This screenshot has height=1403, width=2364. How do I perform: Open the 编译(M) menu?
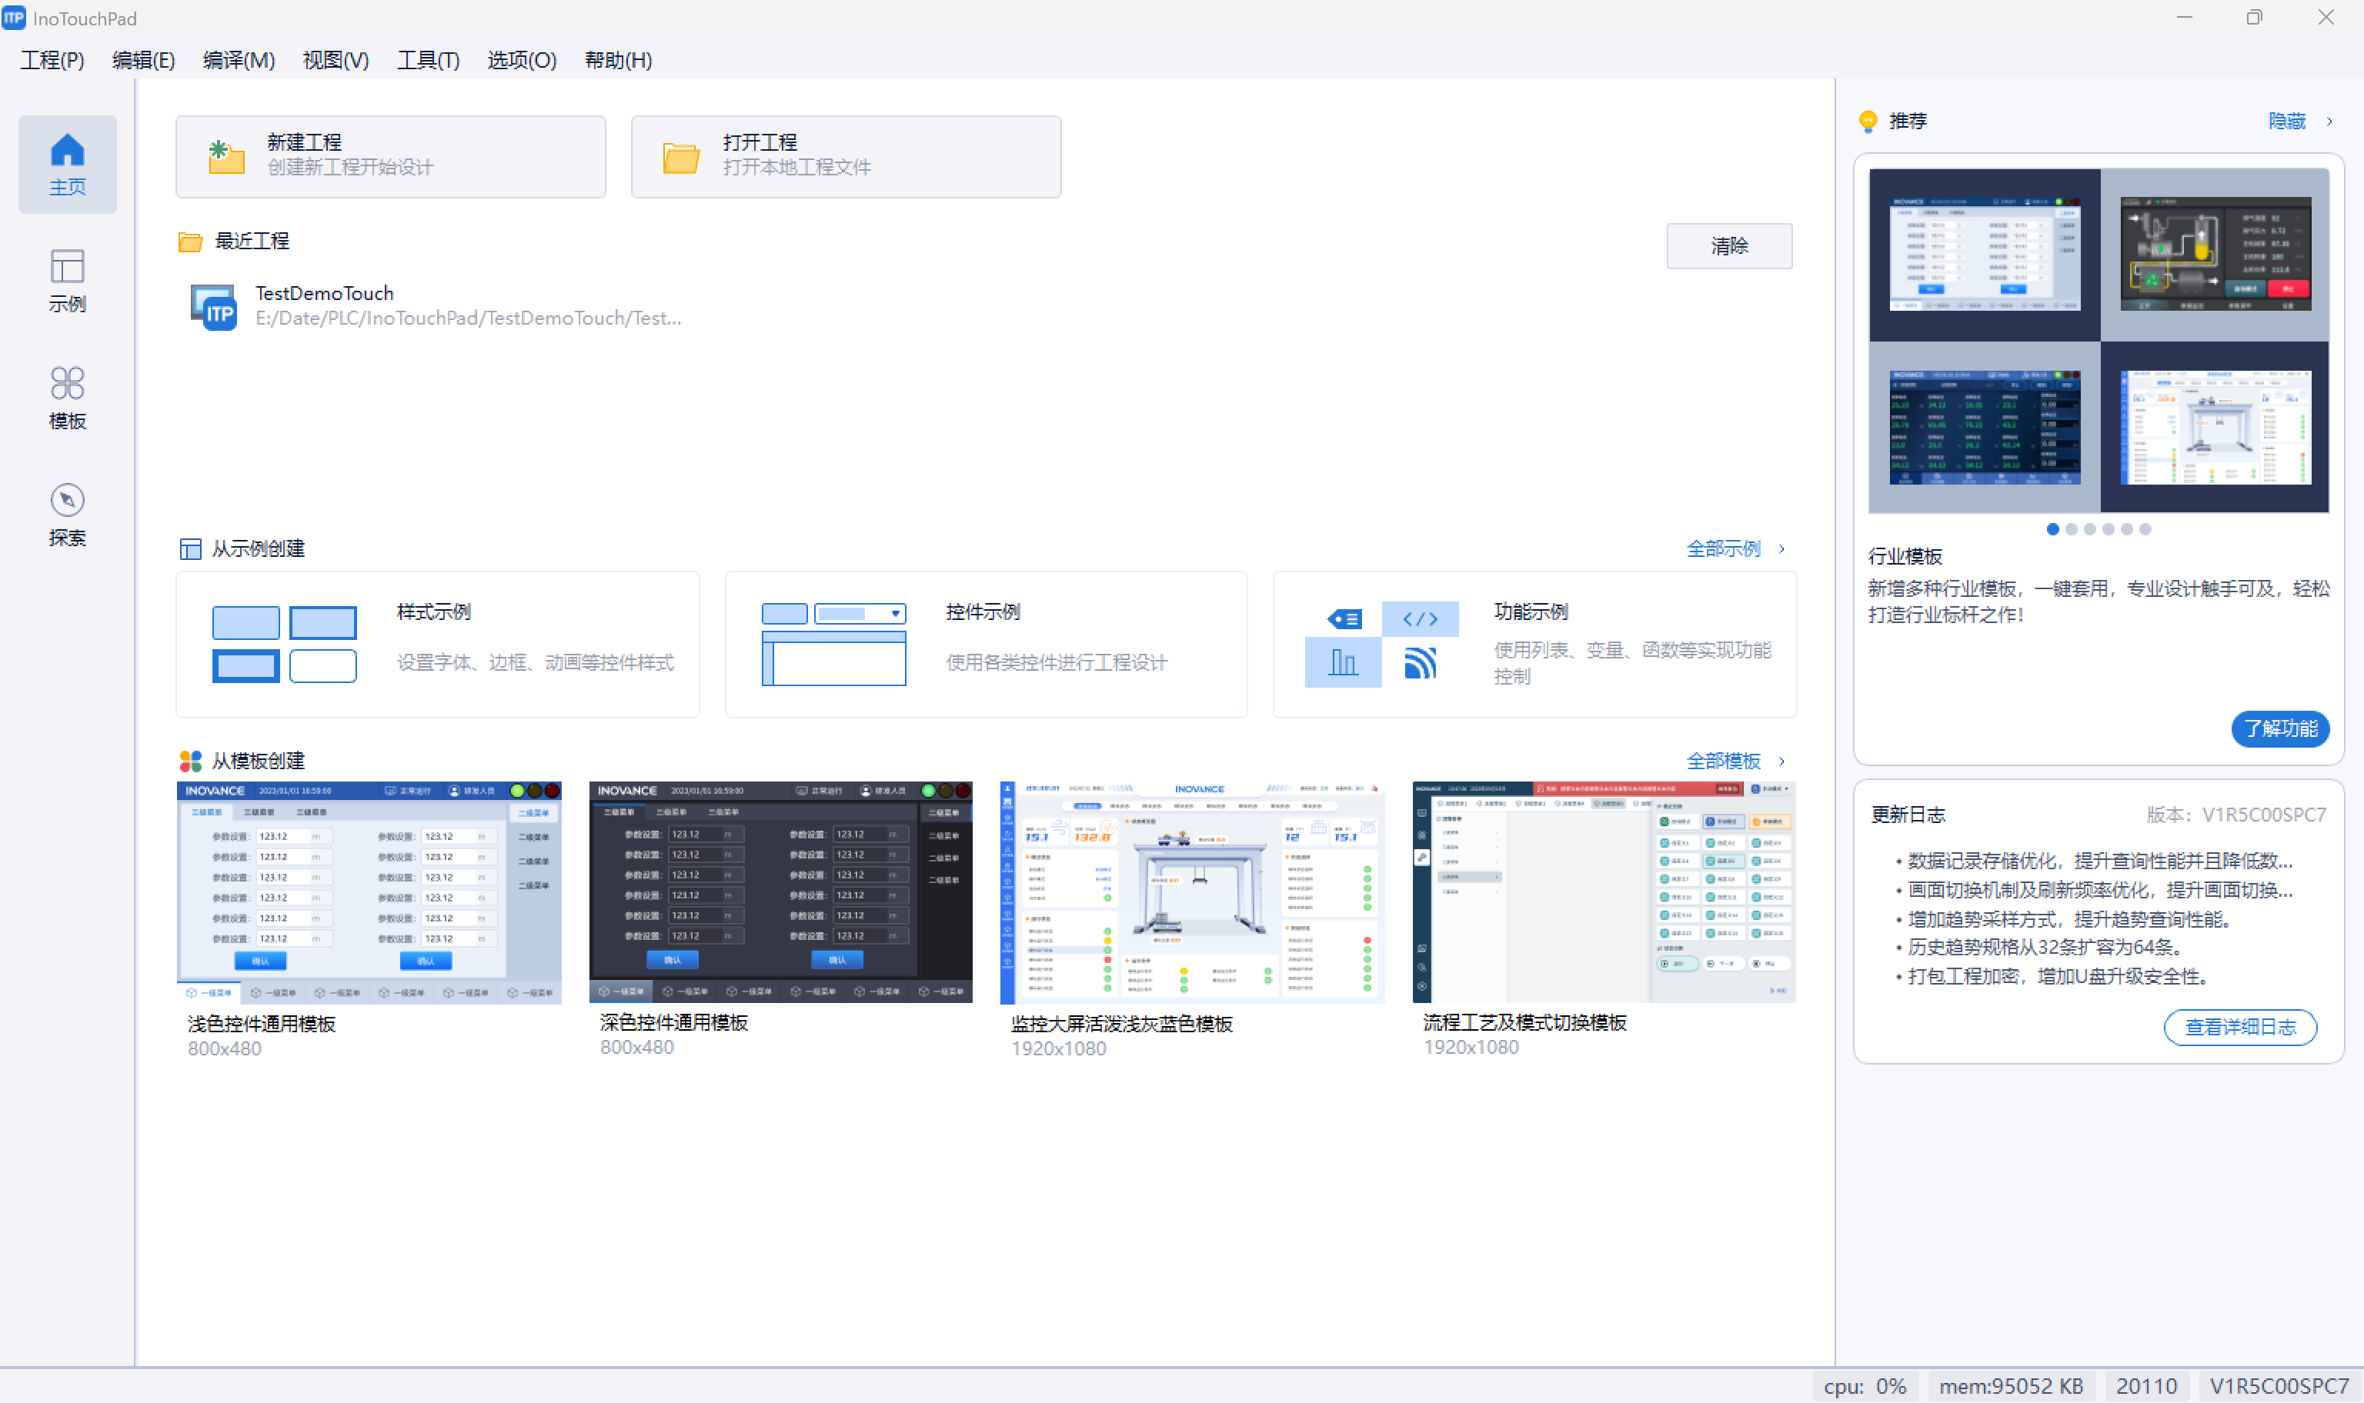(x=239, y=61)
